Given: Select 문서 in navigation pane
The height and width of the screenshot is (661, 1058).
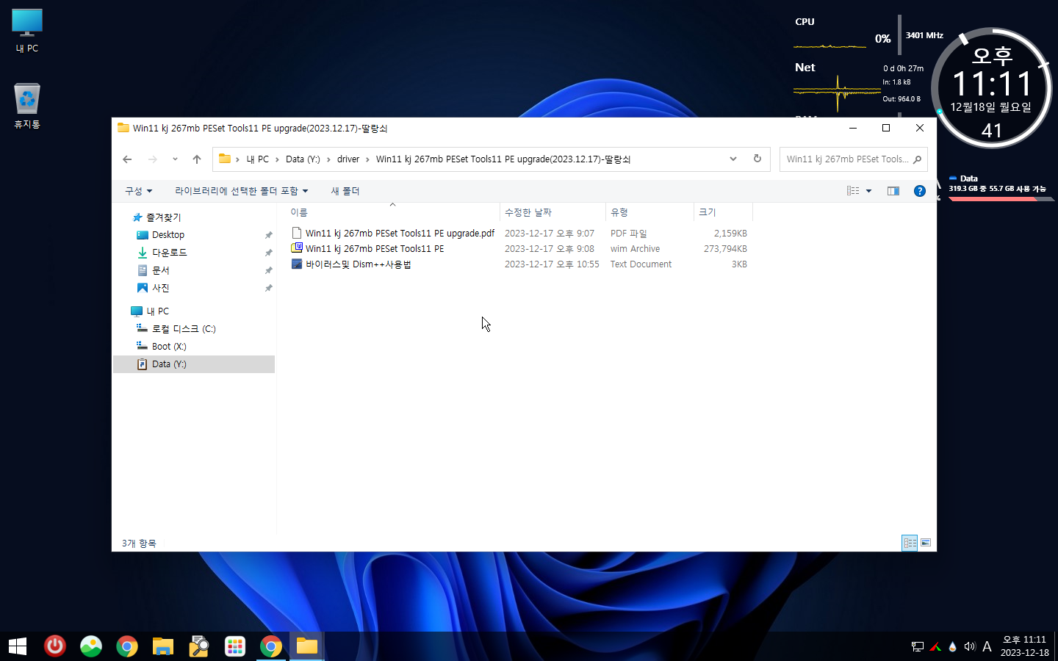Looking at the screenshot, I should [160, 270].
